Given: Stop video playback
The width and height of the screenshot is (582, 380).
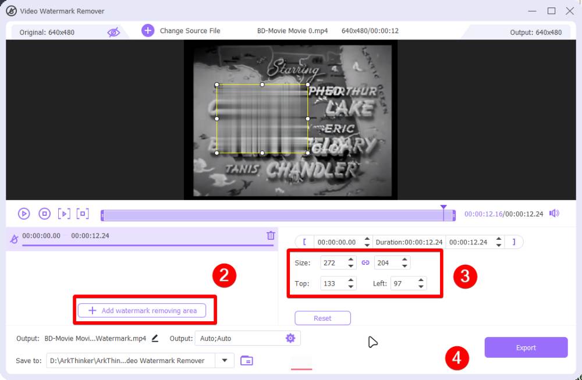Looking at the screenshot, I should coord(45,214).
